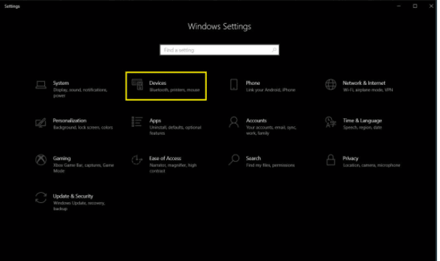This screenshot has height=261, width=440.
Task: Open the Network & Internet title
Action: click(x=364, y=83)
